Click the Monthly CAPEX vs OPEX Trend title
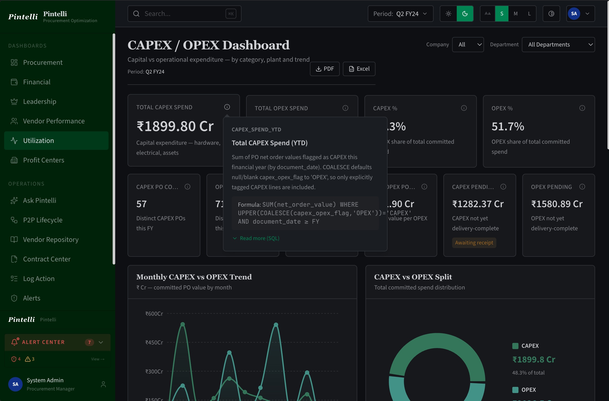The width and height of the screenshot is (609, 401). 194,277
